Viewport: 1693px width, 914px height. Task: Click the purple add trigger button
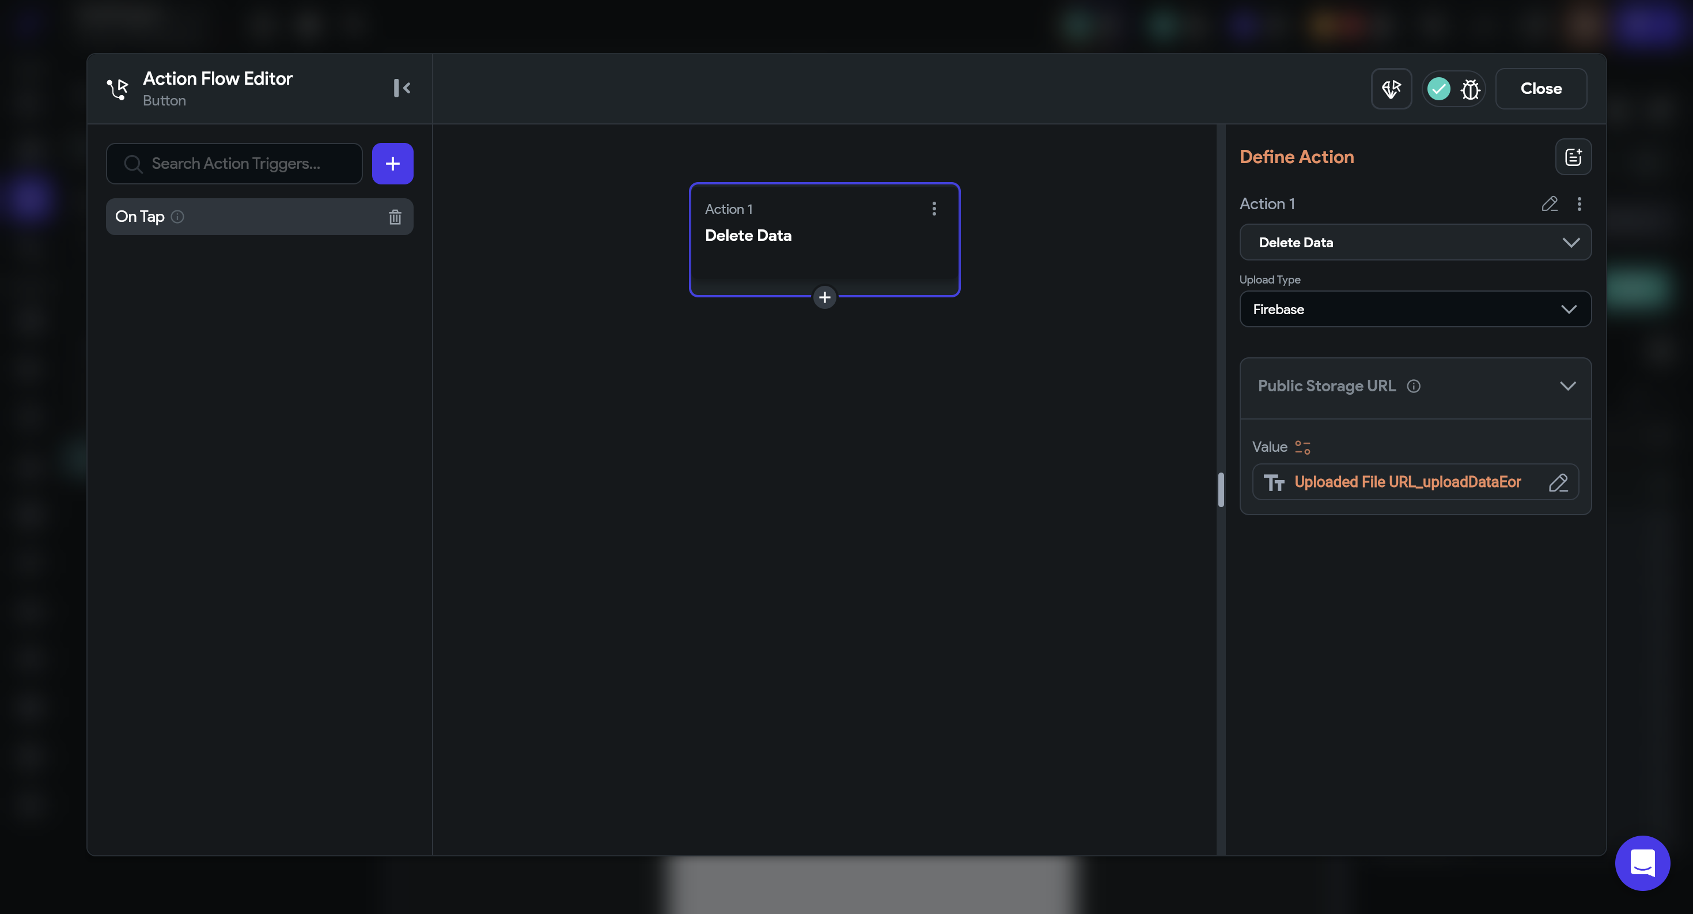coord(392,164)
